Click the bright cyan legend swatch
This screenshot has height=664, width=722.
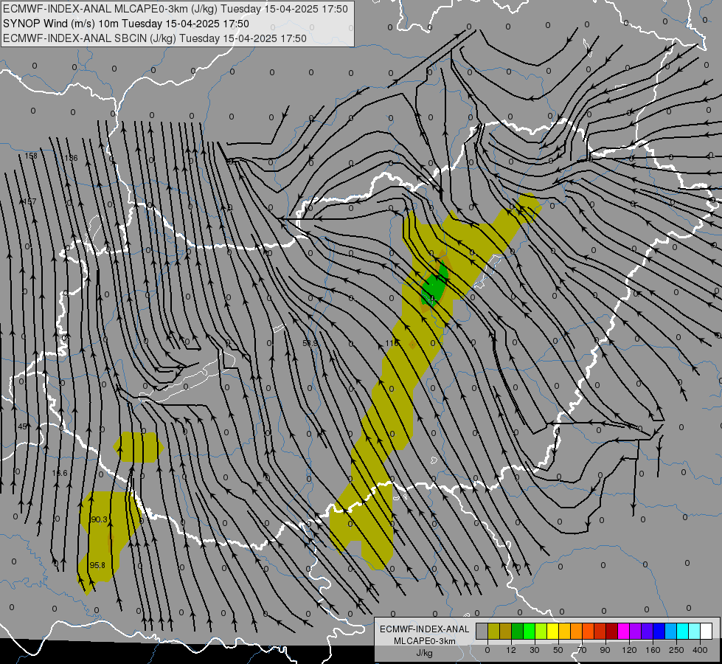pos(683,632)
